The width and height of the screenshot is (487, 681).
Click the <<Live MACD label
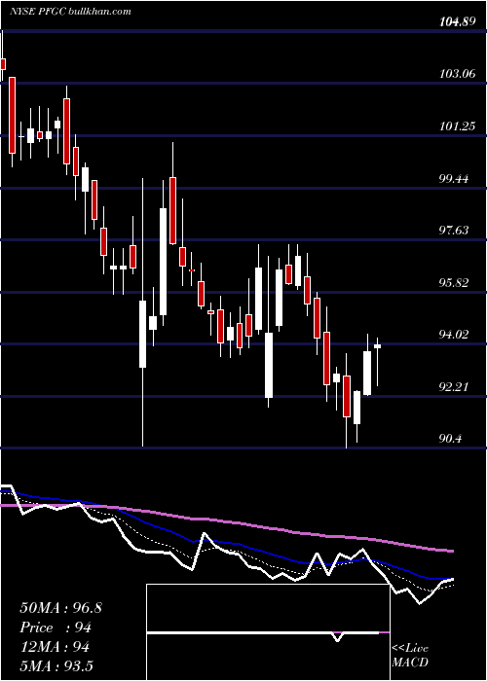coord(410,656)
